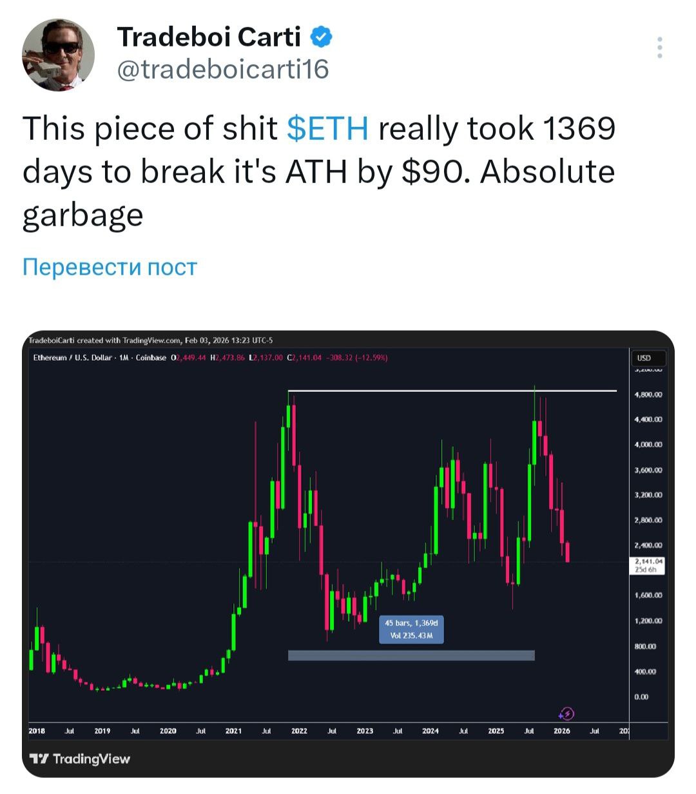Click the 2,141.04 current price label
This screenshot has height=794, width=696.
point(649,561)
